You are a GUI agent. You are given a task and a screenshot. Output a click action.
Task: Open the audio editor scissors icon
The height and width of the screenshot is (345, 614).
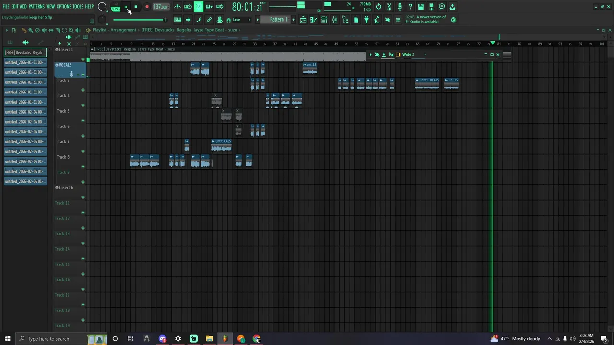coord(389,7)
